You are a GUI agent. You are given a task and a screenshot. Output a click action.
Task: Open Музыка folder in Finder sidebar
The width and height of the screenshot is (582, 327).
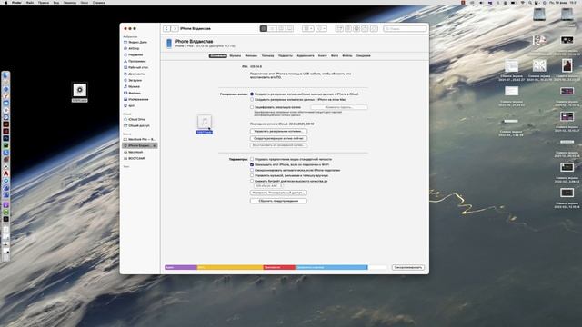134,86
